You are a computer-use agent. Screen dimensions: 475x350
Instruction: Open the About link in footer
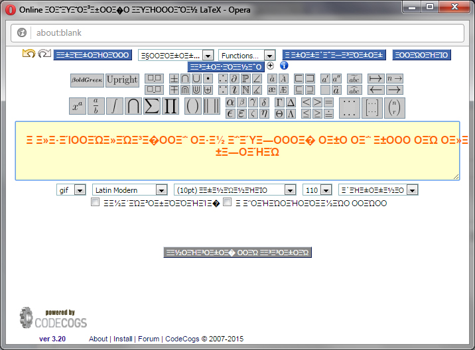tap(98, 339)
